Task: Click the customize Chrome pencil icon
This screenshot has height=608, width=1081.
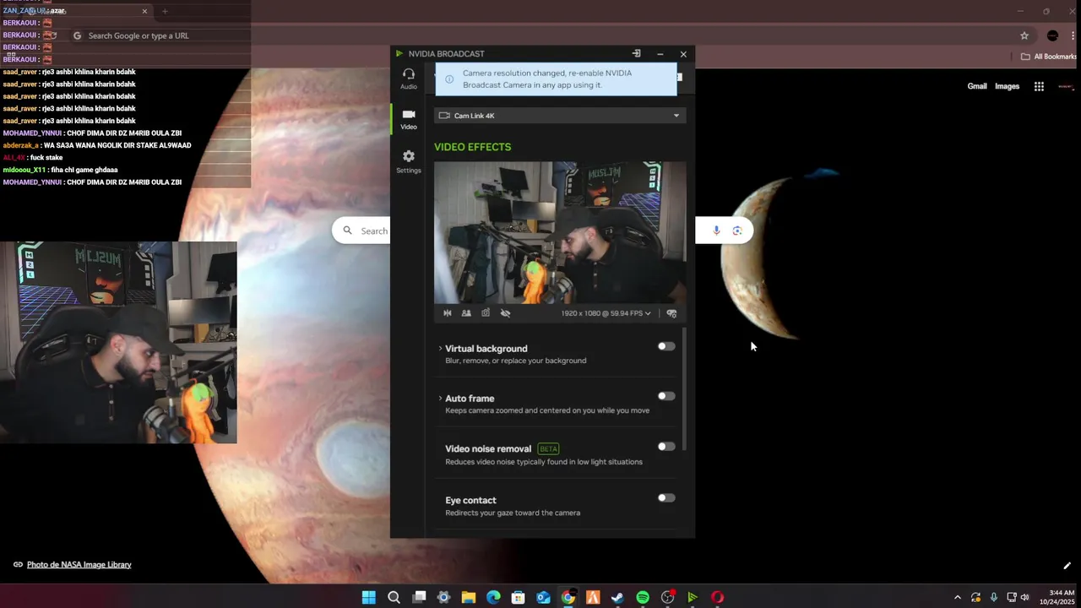Action: [x=1067, y=566]
